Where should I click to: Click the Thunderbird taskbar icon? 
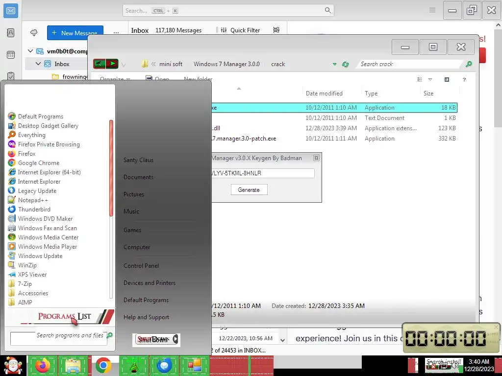164,365
